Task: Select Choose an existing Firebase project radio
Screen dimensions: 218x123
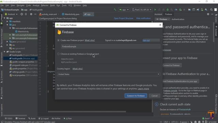Action: point(58,54)
